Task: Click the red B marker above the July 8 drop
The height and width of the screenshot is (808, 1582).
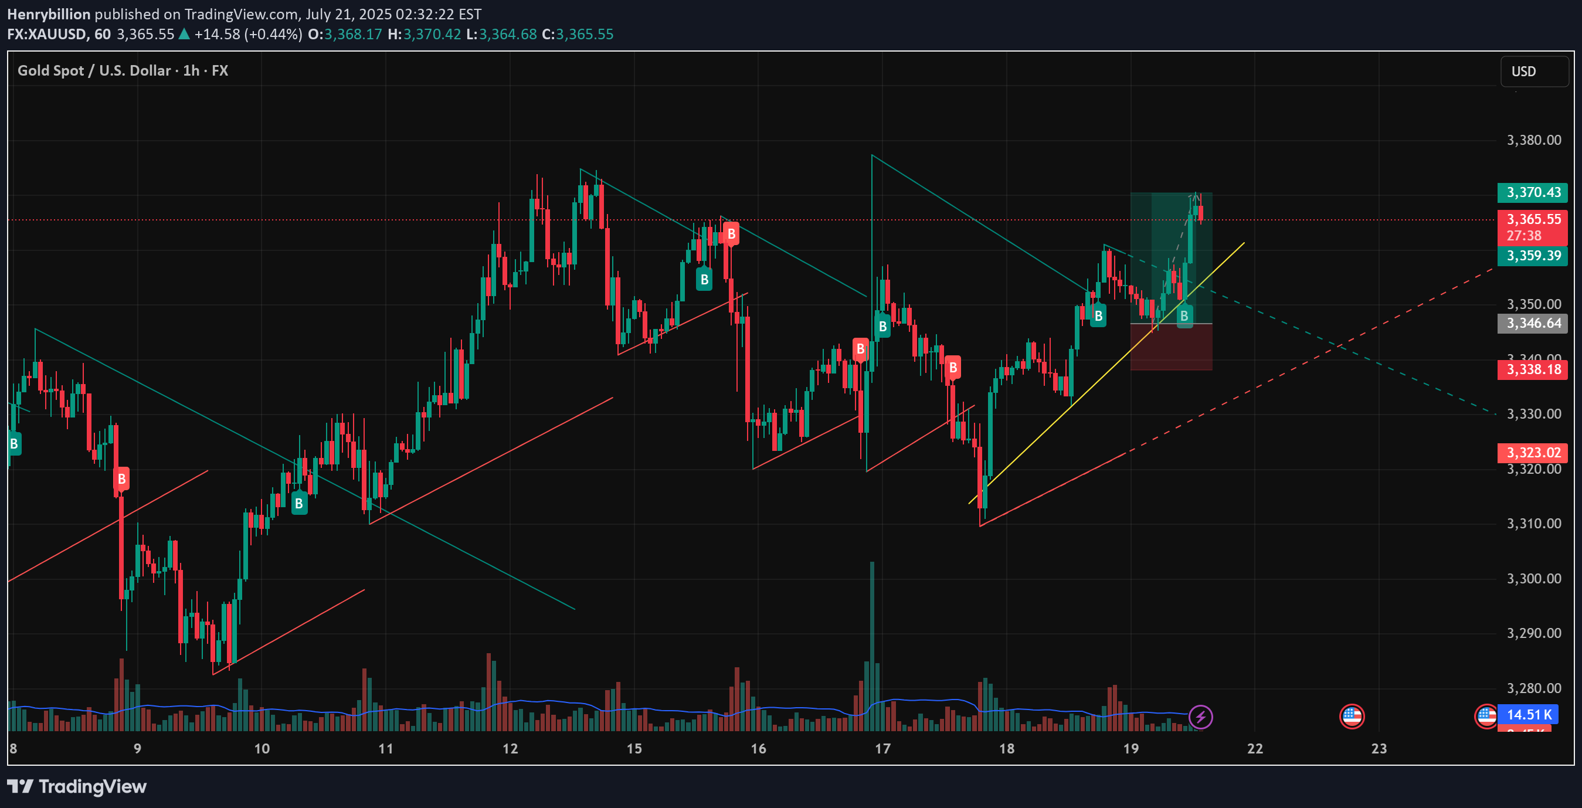Action: point(121,479)
